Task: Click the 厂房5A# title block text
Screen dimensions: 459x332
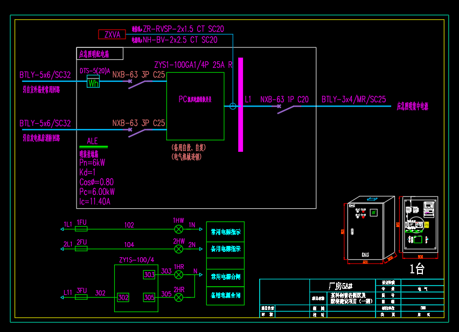Action: tap(340, 286)
